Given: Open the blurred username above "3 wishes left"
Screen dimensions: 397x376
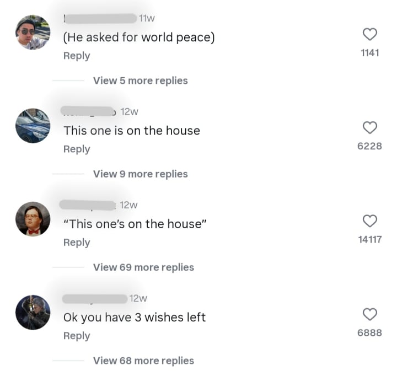Looking at the screenshot, I should [x=95, y=299].
